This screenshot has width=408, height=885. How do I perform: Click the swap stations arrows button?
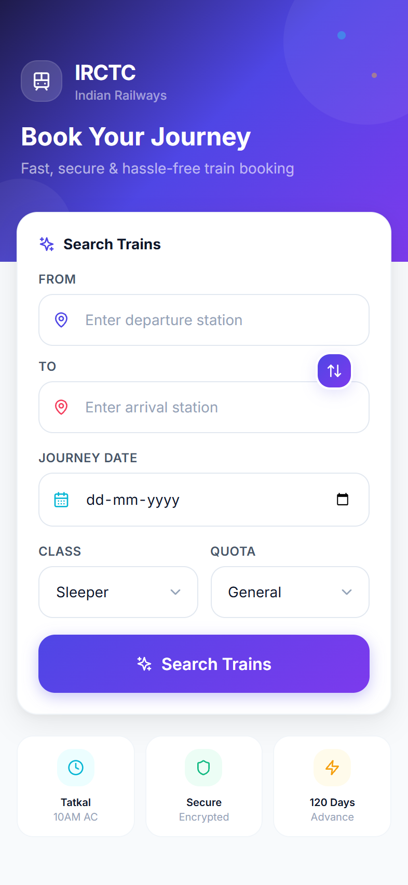click(334, 370)
